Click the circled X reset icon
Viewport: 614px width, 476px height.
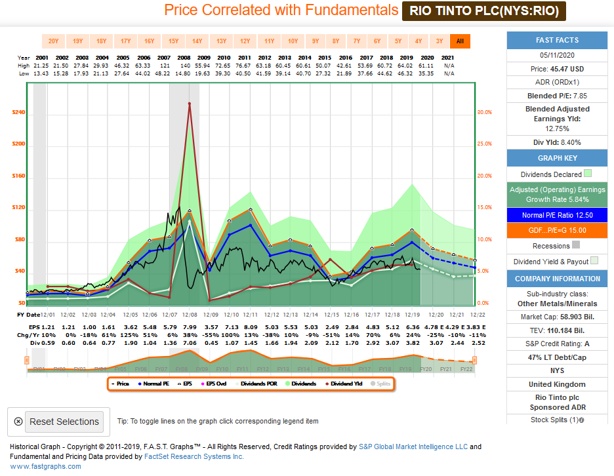point(18,422)
